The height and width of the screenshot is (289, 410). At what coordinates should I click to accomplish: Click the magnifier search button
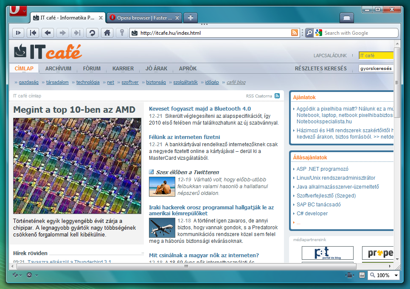click(309, 33)
